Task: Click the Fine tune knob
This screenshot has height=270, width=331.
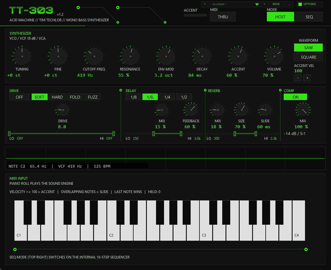Action: (58, 57)
